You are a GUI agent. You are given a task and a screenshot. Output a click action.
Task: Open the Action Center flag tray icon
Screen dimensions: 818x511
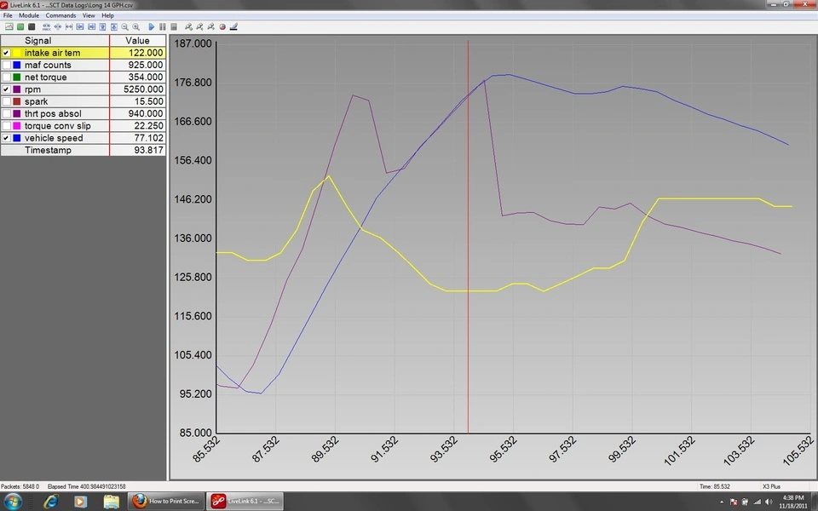click(x=734, y=502)
